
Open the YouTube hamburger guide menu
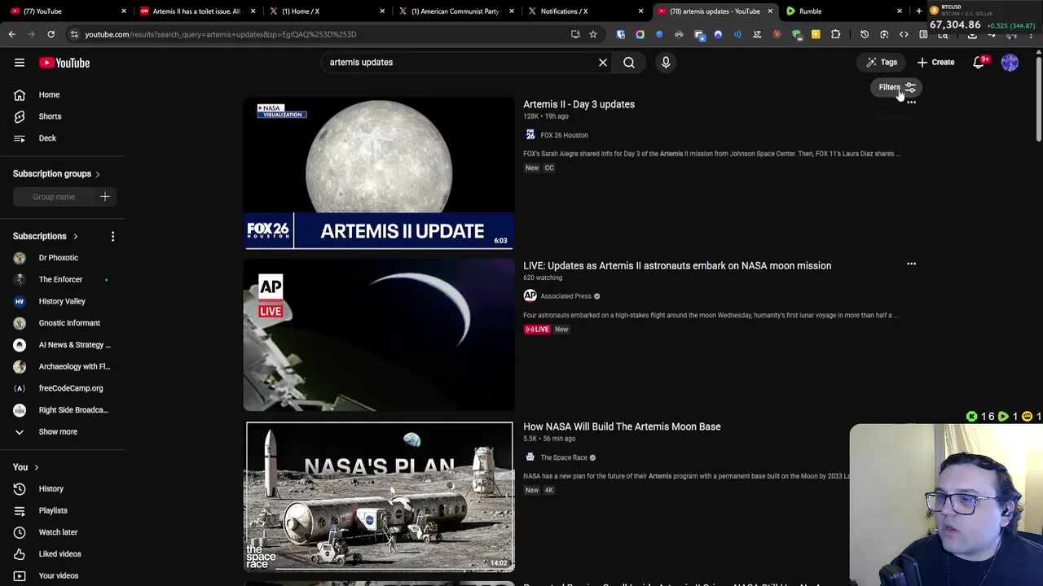[x=20, y=63]
